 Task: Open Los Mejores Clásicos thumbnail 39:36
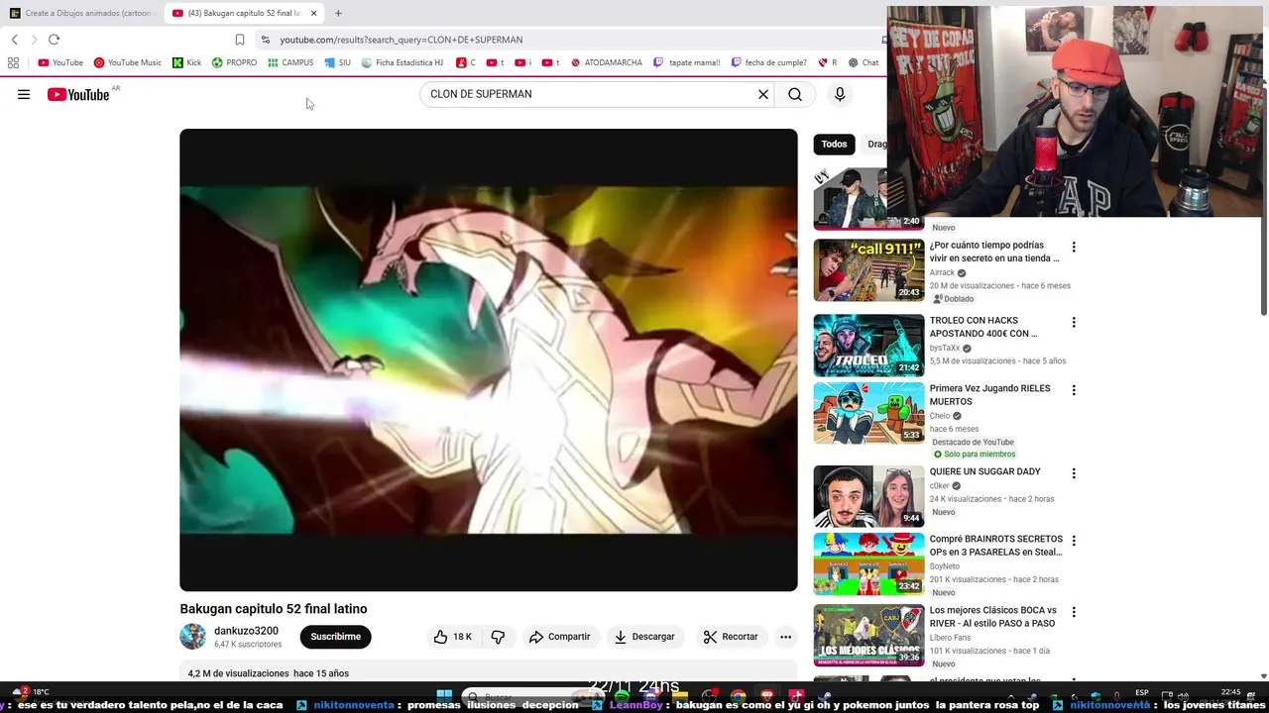click(868, 635)
